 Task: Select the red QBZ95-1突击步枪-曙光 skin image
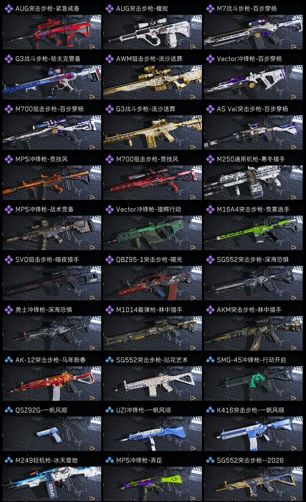[153, 283]
